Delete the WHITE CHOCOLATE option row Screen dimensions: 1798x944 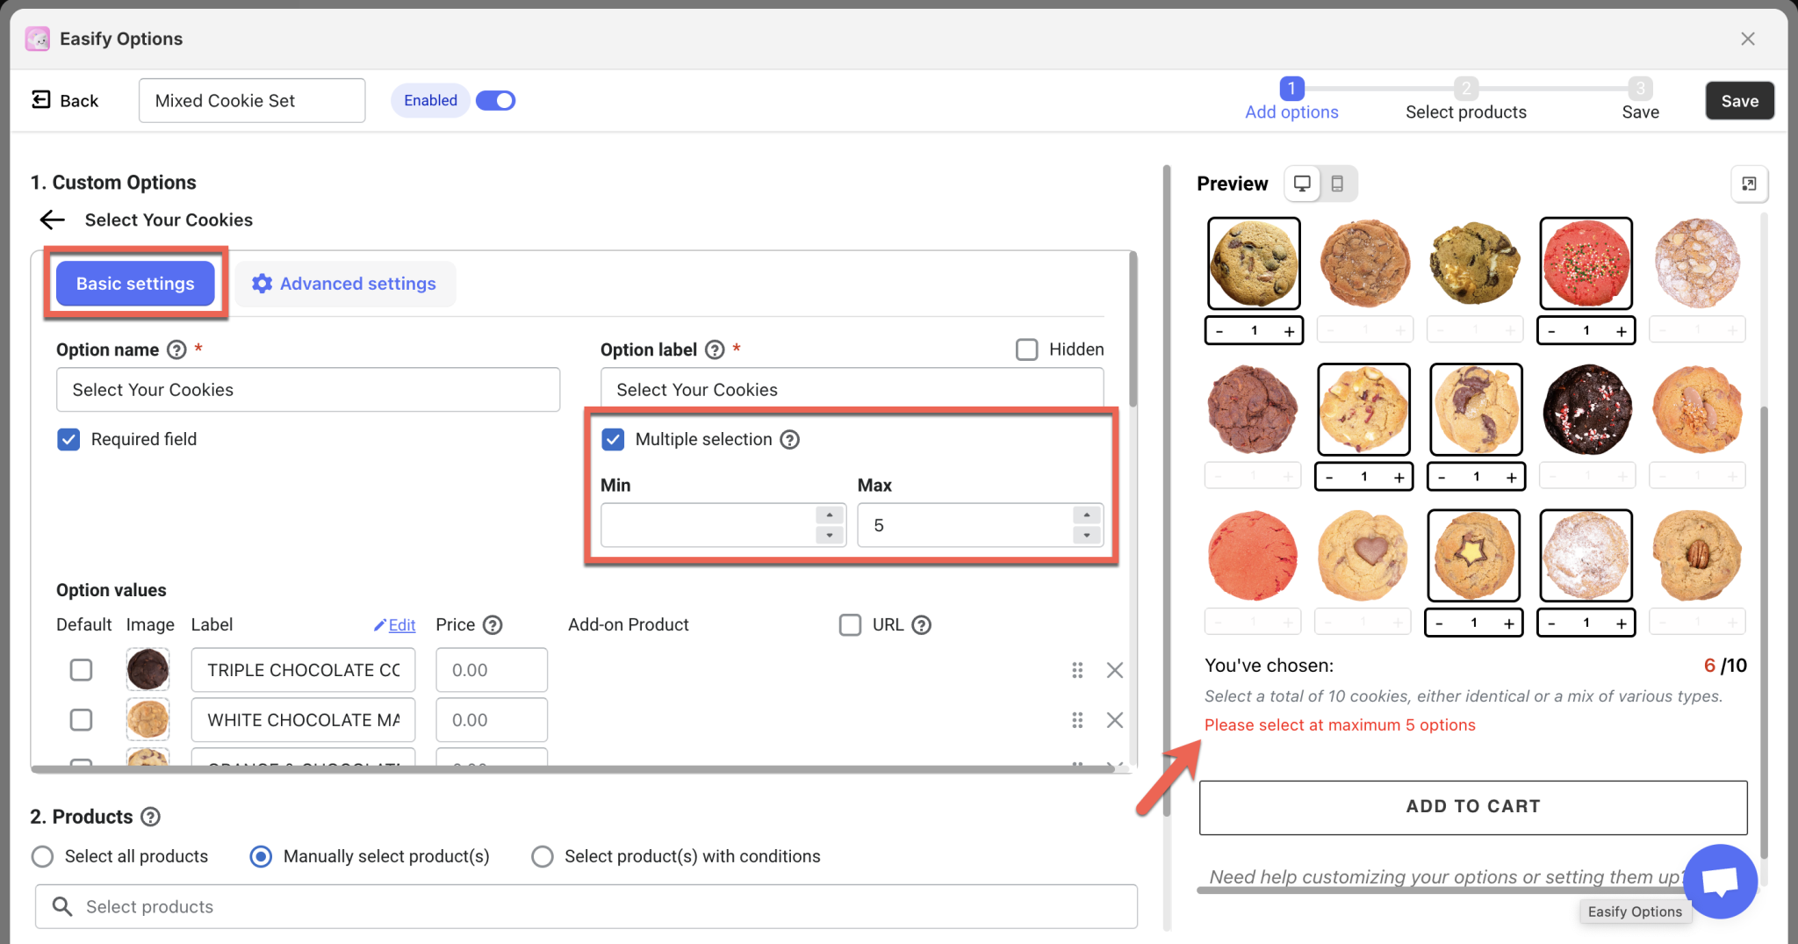pos(1115,719)
